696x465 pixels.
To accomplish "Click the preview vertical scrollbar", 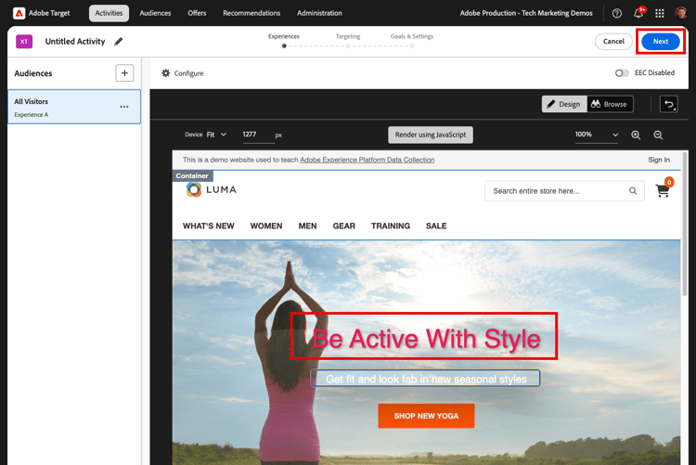I will pos(685,225).
